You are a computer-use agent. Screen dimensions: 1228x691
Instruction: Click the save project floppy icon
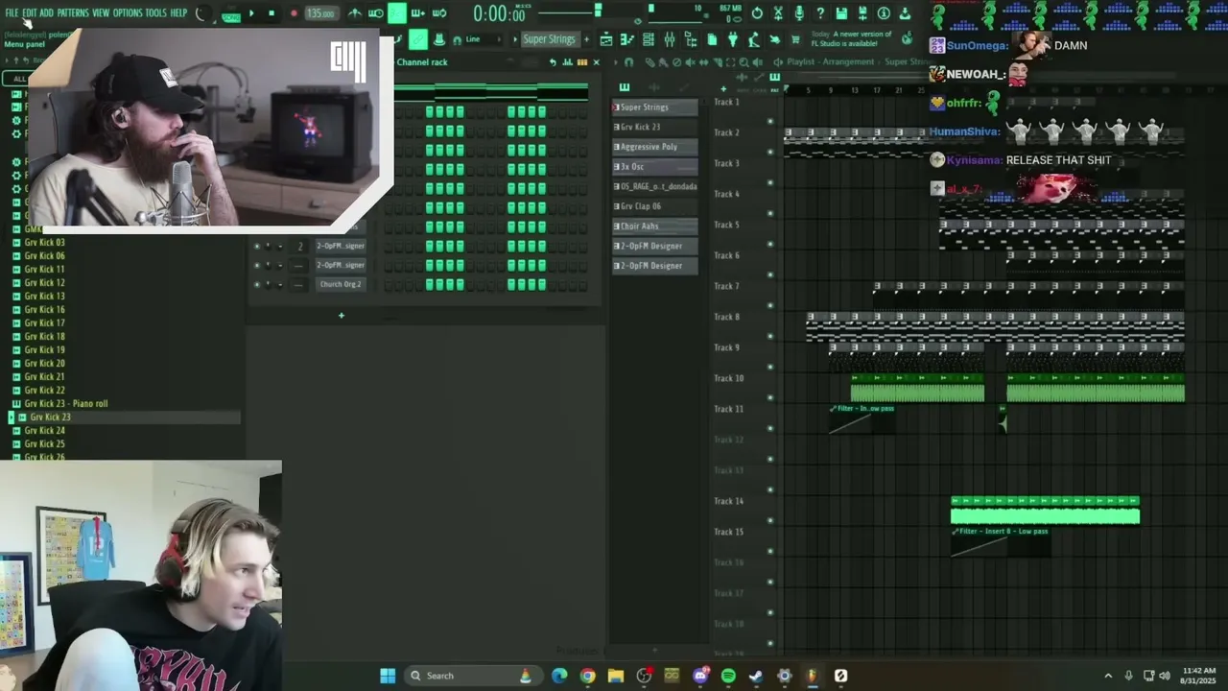(841, 13)
